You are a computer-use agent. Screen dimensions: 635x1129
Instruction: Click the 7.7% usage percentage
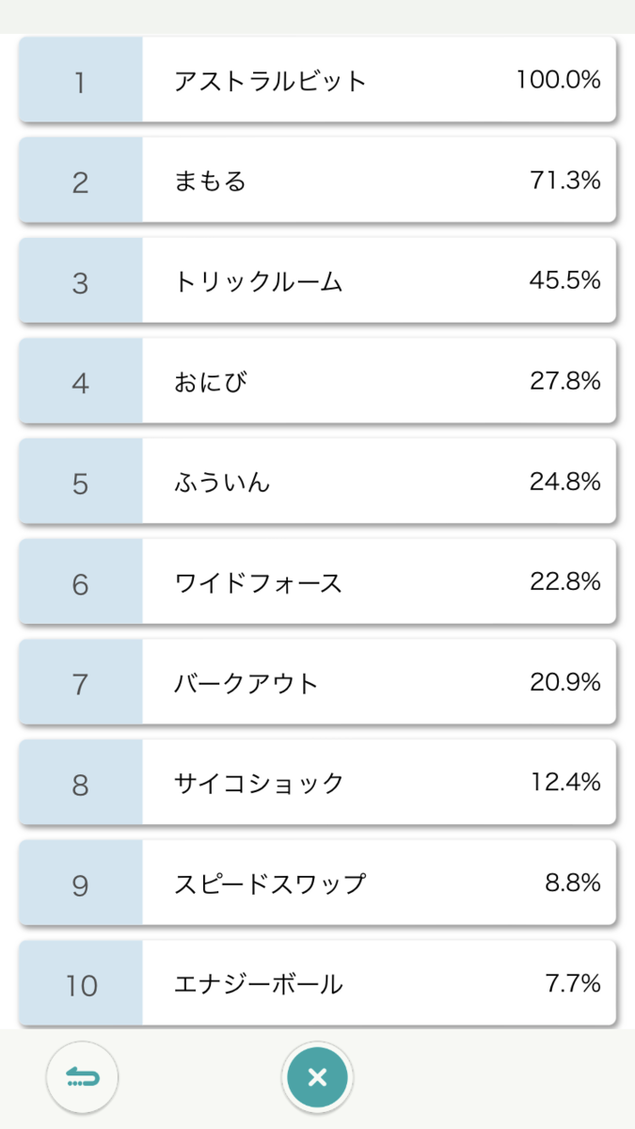(x=573, y=984)
